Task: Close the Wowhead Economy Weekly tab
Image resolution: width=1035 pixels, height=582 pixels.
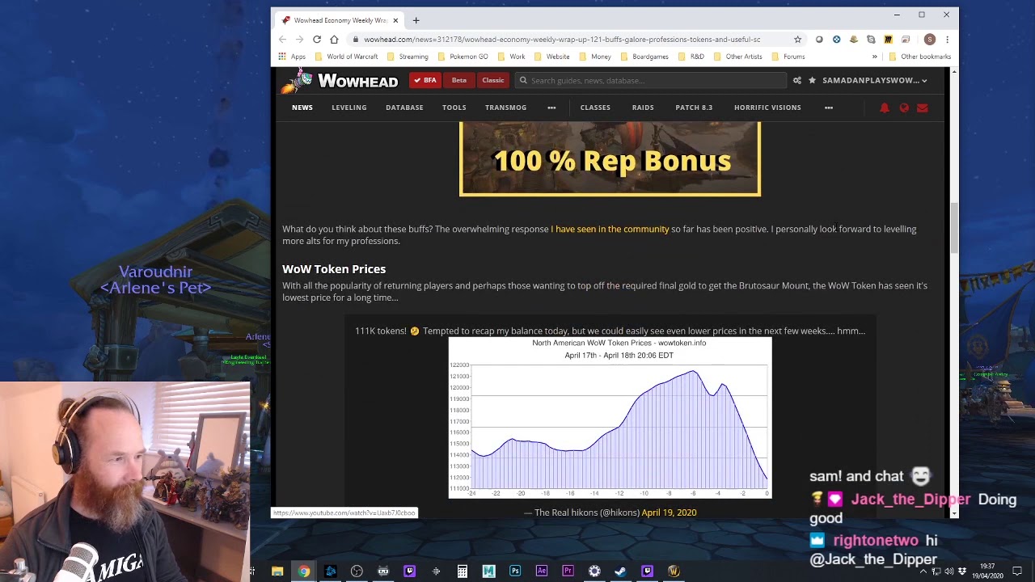Action: click(x=395, y=20)
